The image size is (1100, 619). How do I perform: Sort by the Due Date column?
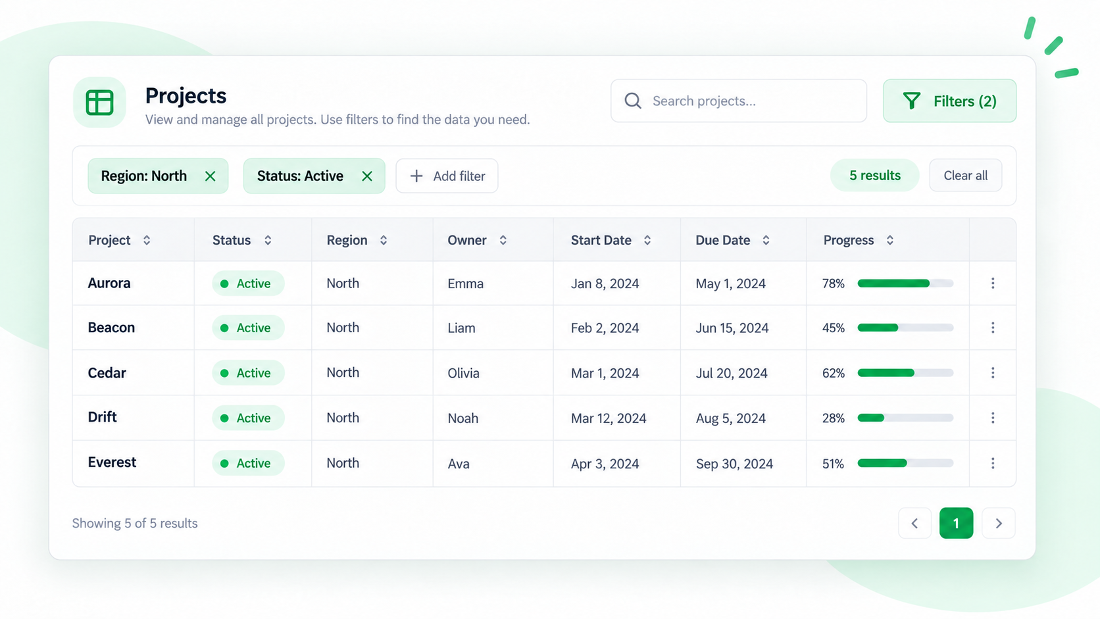[x=766, y=240]
